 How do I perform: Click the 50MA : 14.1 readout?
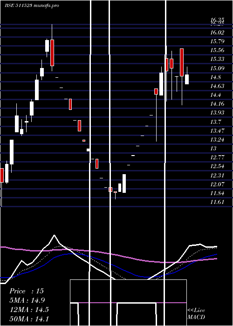click(x=29, y=319)
